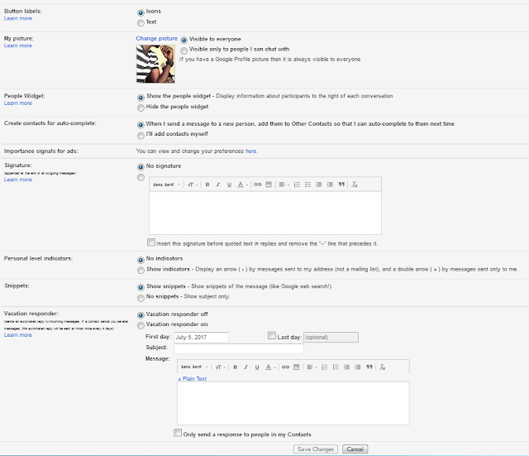Choose I'll add contacts myself
Viewport: 529px width, 456px height.
coord(141,136)
